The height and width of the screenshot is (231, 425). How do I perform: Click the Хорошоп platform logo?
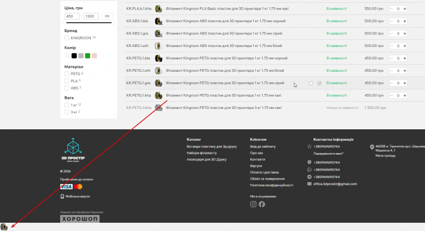(80, 219)
